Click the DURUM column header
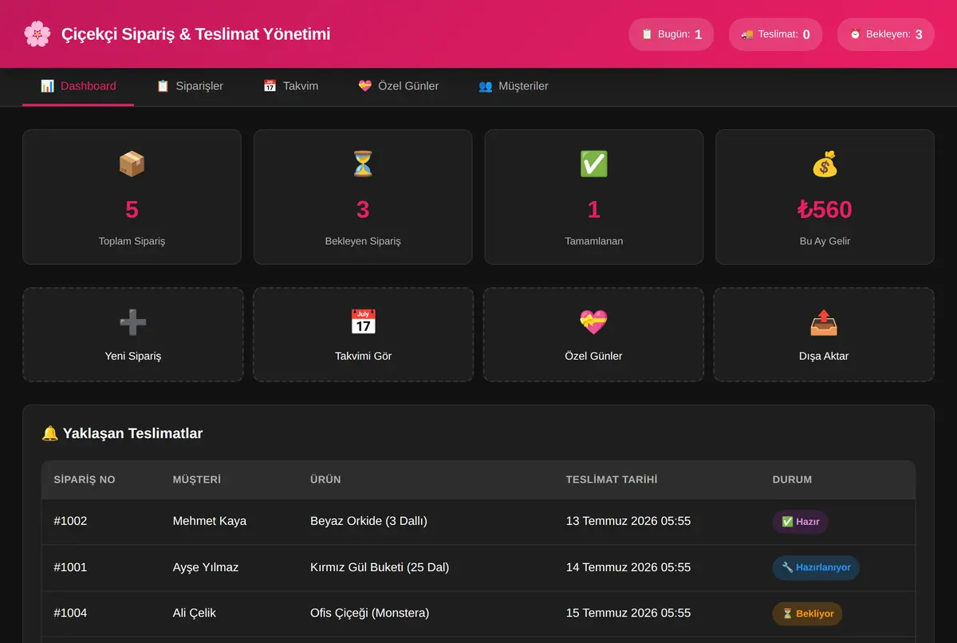Viewport: 957px width, 643px height. point(792,479)
